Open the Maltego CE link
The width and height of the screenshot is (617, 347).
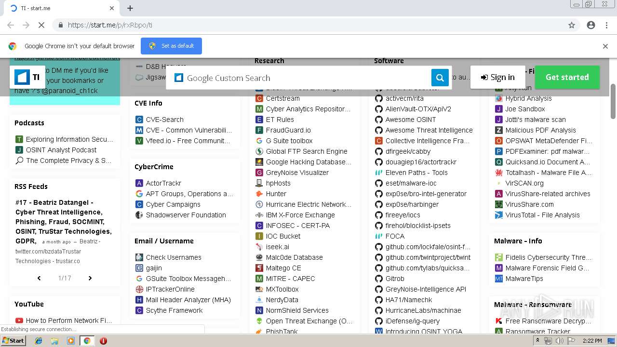click(x=283, y=268)
